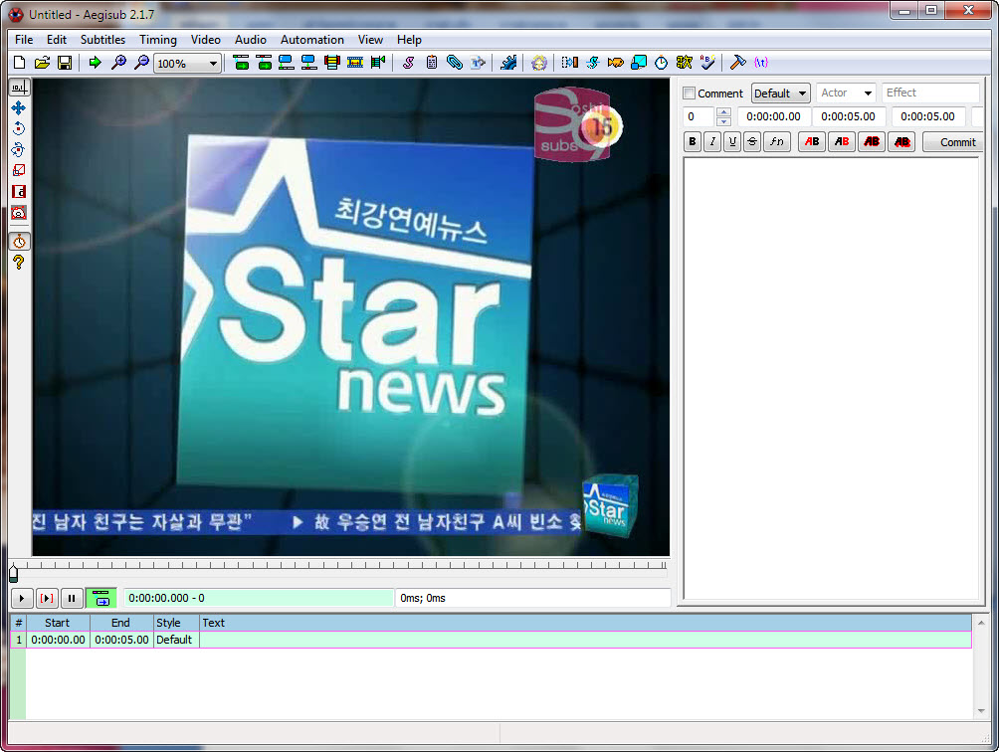
Task: Select the rotate on Z axis tool
Action: click(19, 128)
